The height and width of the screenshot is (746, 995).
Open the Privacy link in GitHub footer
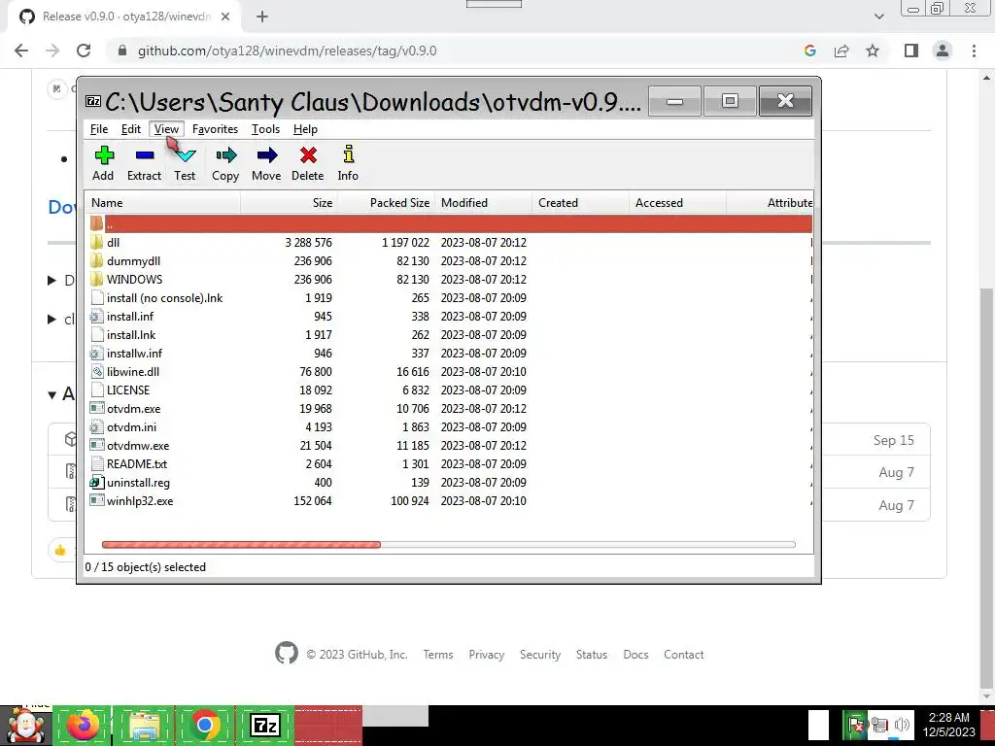486,654
